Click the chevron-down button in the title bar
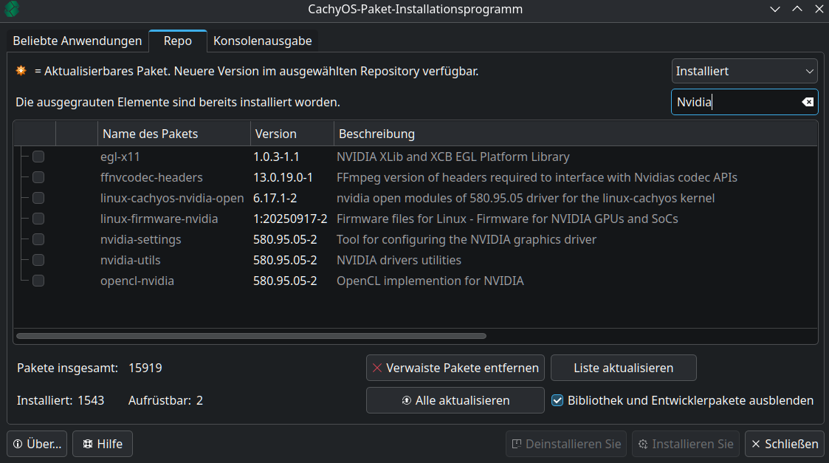 point(774,10)
